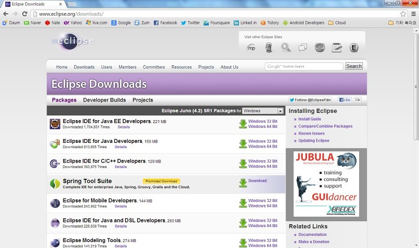Open the Home menu item
Viewport: 419px width, 248px height.
(62, 67)
